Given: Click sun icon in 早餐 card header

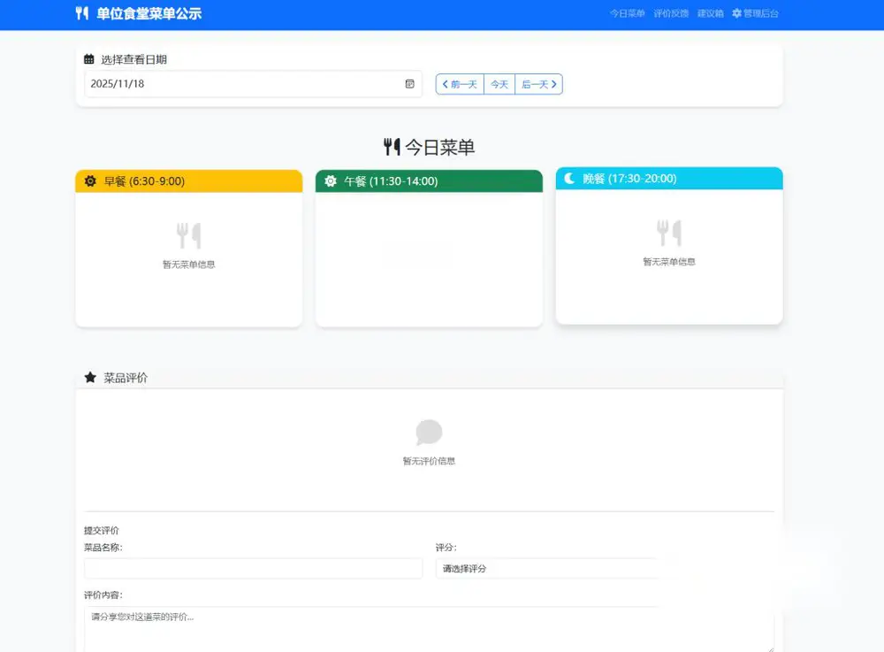Looking at the screenshot, I should (x=90, y=181).
